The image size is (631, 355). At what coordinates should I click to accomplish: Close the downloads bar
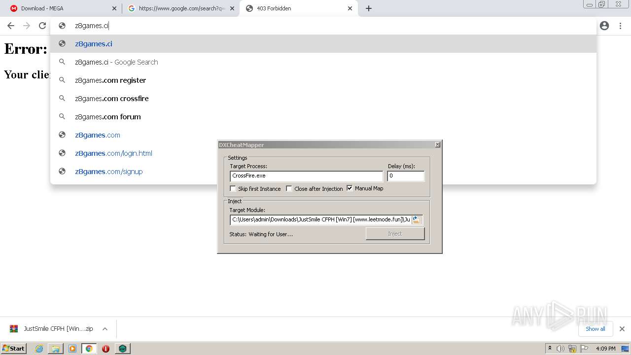tap(622, 329)
